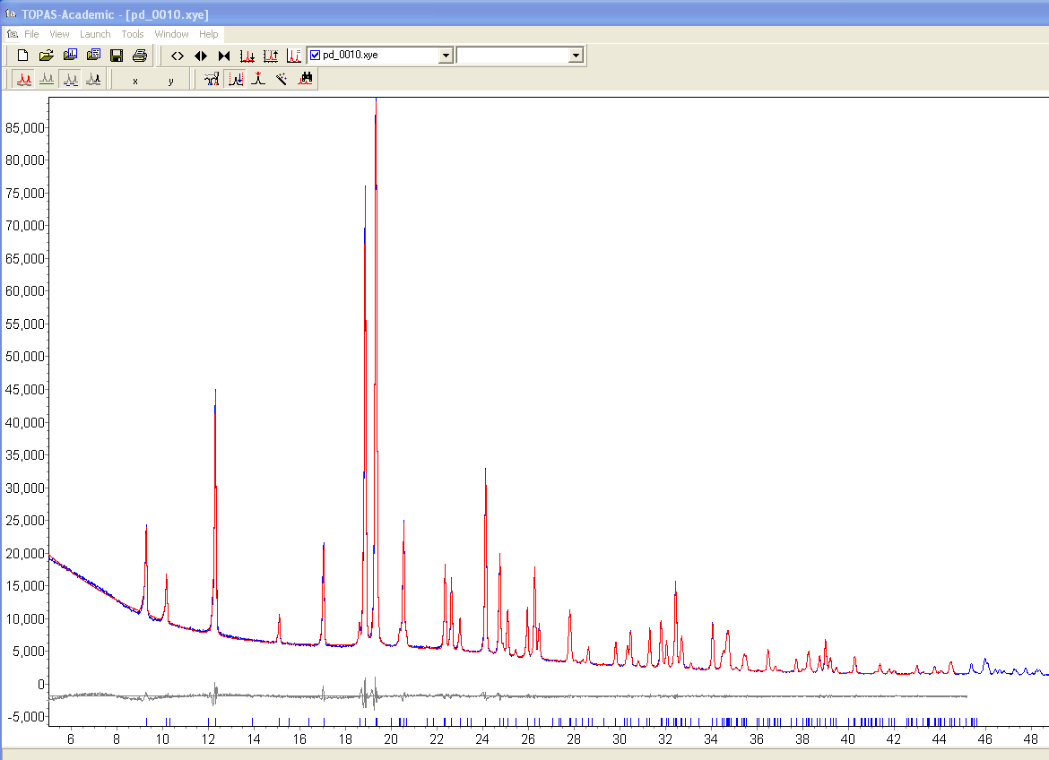Expand the pd_0010.xye dropdown arrow

(446, 56)
